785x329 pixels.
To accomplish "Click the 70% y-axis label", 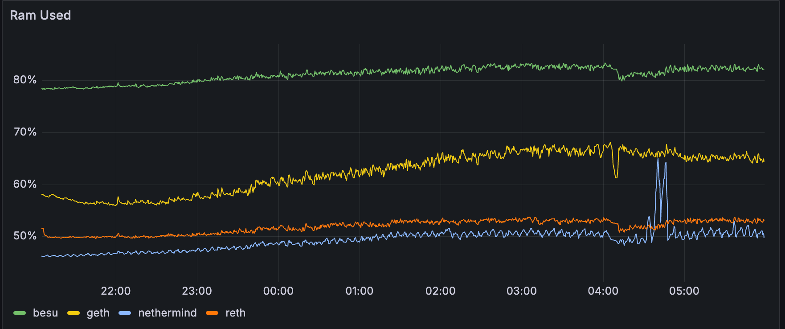I will (25, 132).
